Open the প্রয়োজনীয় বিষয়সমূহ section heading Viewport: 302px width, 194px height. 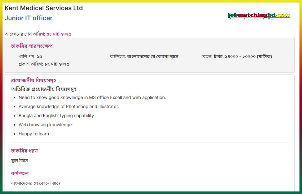(x=33, y=80)
